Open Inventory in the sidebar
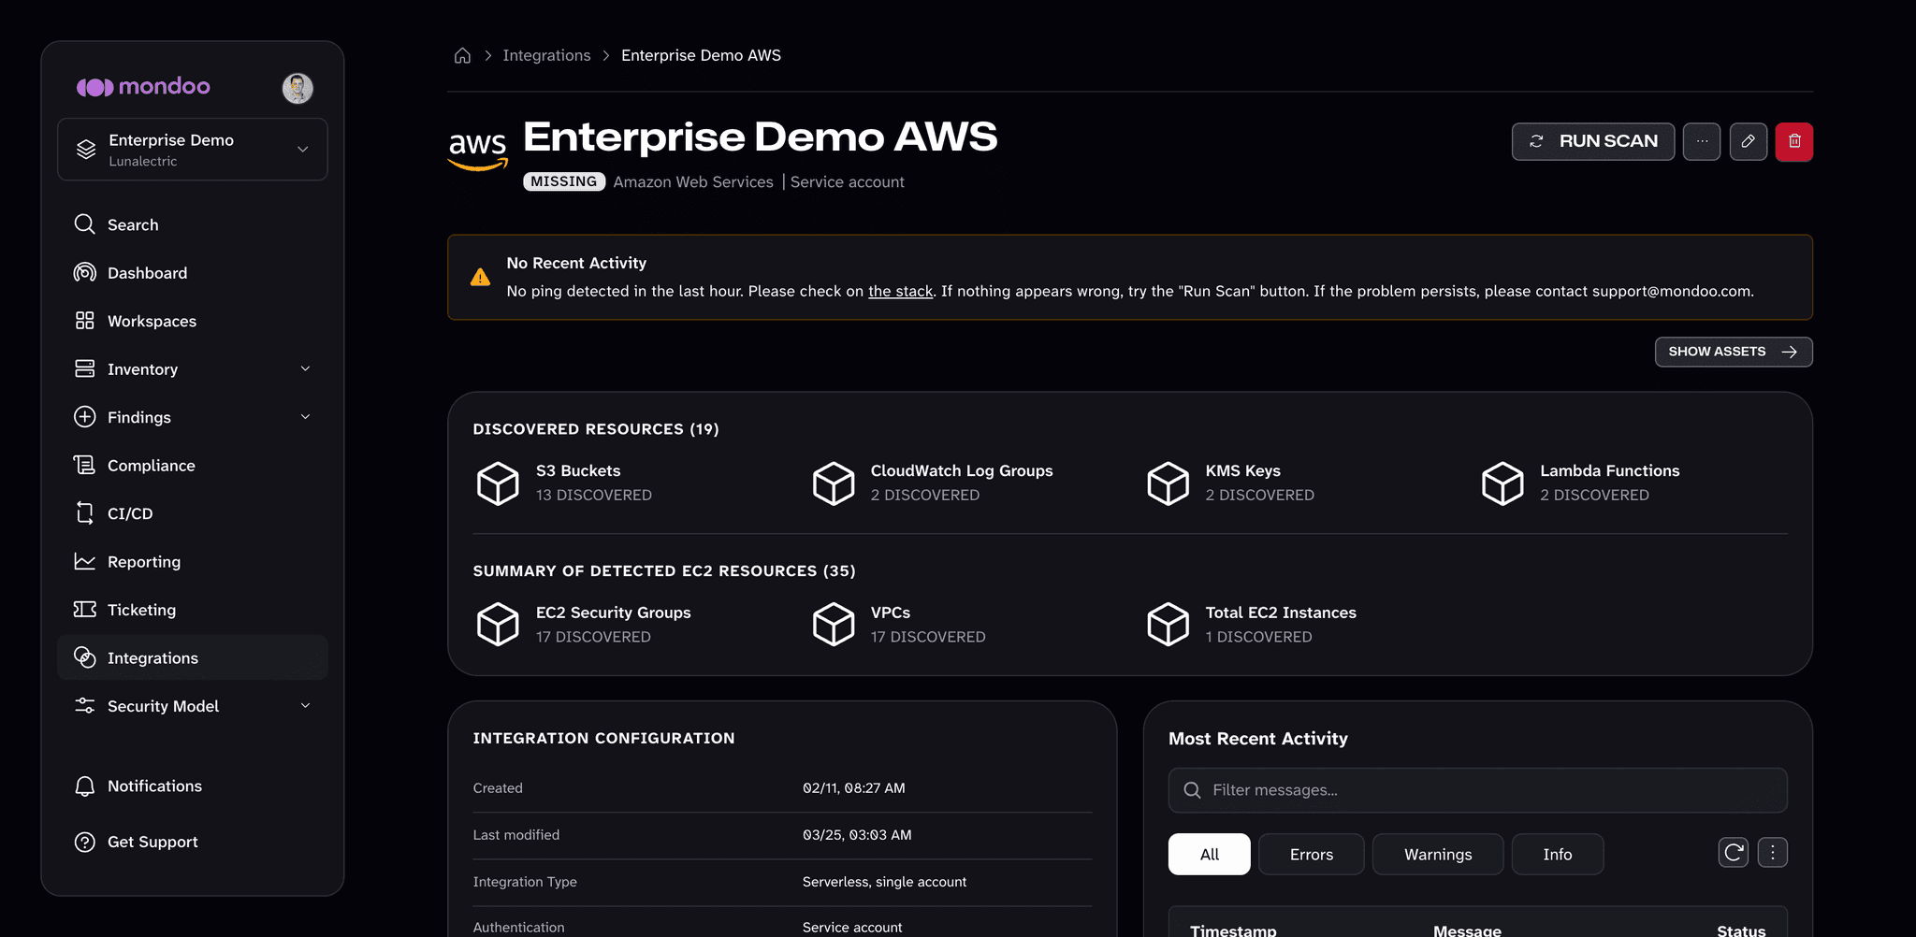 pos(193,369)
